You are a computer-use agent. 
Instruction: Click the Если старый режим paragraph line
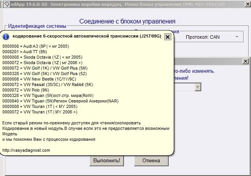71,123
